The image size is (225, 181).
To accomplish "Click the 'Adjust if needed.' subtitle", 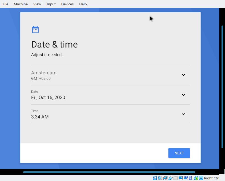I will pyautogui.click(x=47, y=55).
